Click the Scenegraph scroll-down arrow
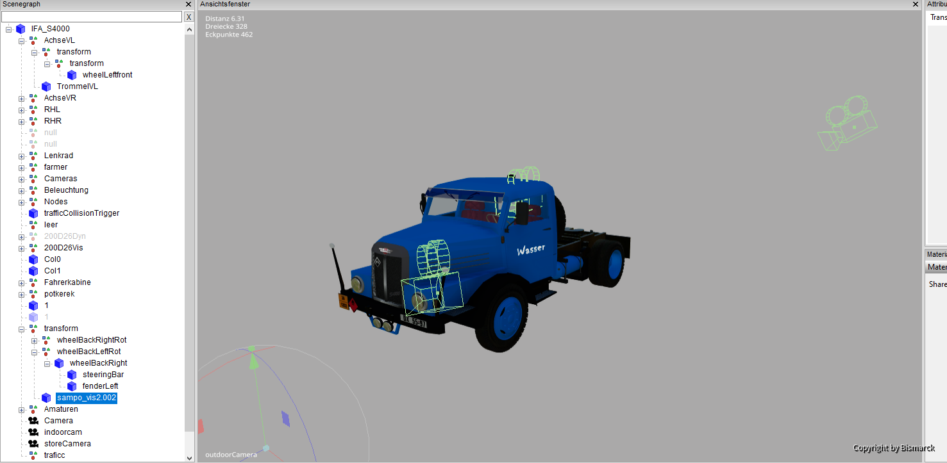The height and width of the screenshot is (463, 947). 189,458
